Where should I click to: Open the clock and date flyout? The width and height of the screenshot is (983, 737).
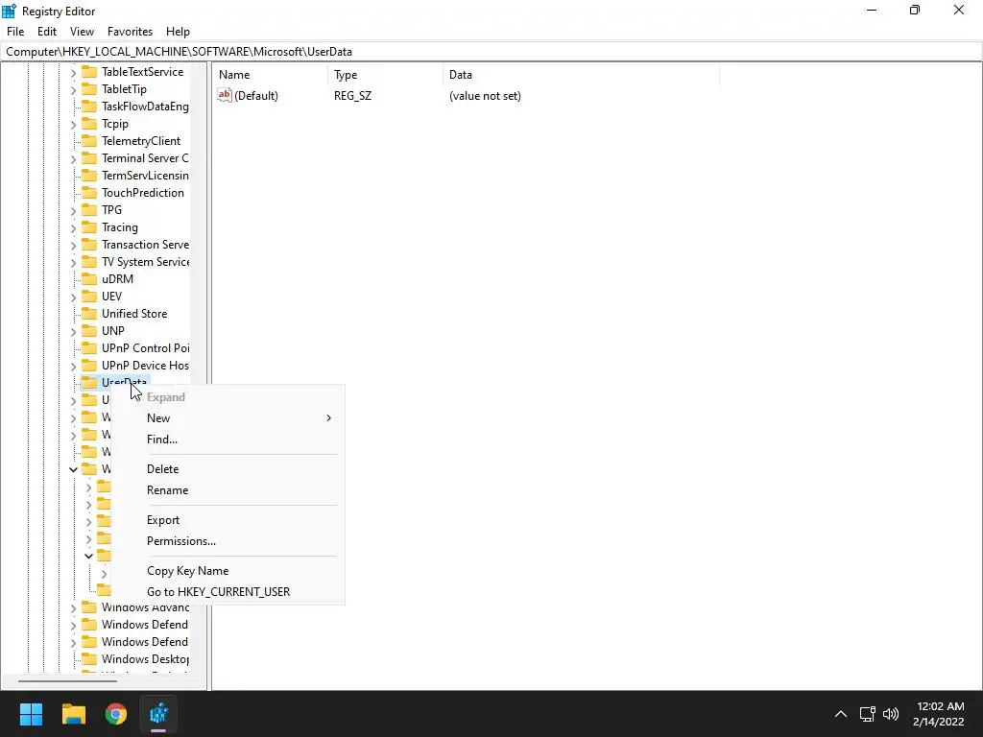pos(939,714)
